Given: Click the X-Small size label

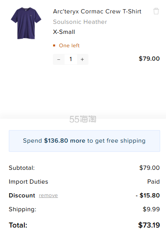Looking at the screenshot, I should (x=64, y=32).
